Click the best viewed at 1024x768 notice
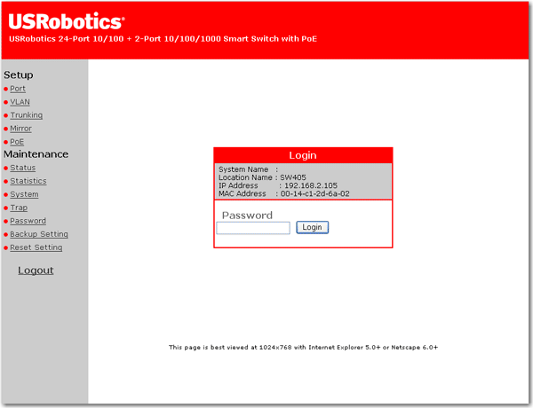The height and width of the screenshot is (408, 533). point(303,347)
